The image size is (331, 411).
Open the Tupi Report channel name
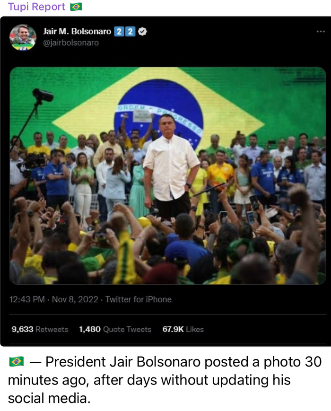[36, 7]
